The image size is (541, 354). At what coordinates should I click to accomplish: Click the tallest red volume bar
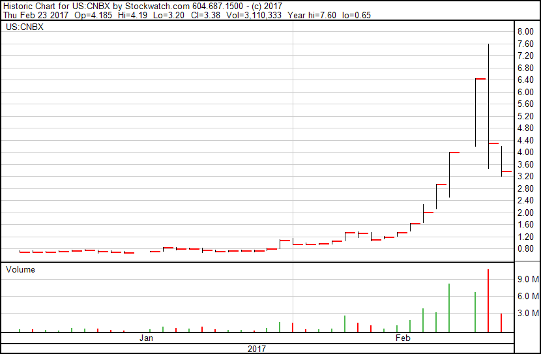[x=488, y=300]
